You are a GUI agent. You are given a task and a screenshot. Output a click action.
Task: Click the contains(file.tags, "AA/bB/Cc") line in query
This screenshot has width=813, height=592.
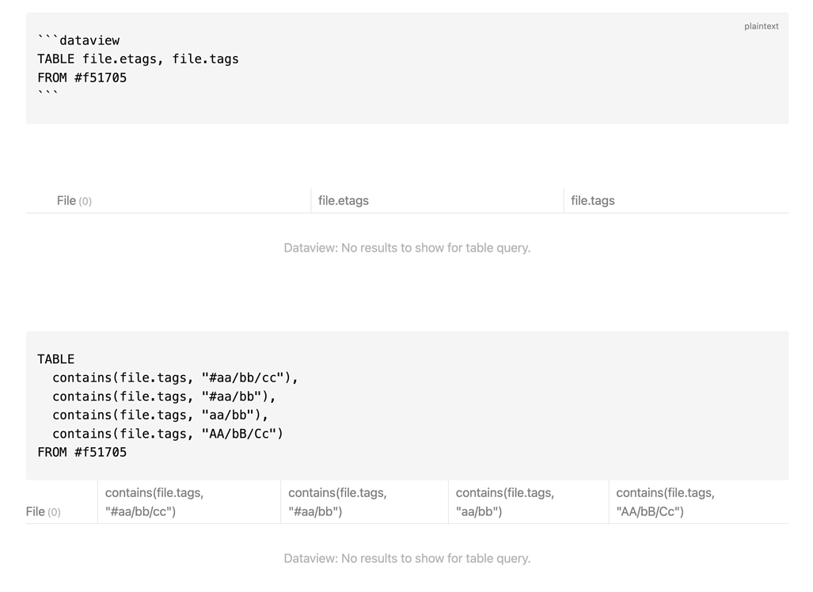[167, 433]
